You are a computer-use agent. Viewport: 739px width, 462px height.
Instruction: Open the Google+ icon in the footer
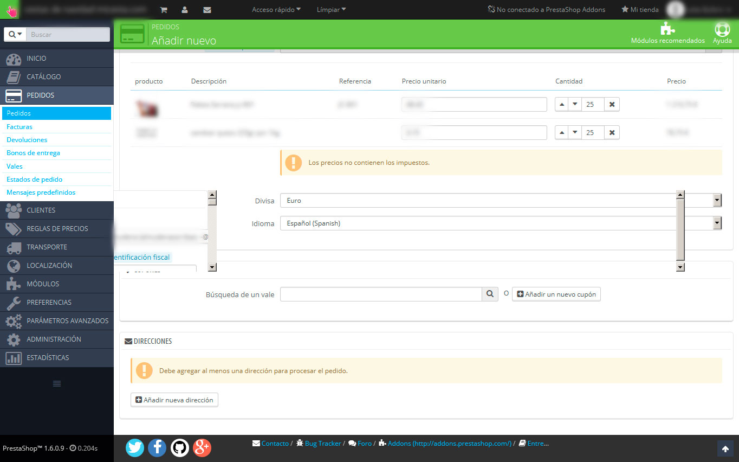202,447
